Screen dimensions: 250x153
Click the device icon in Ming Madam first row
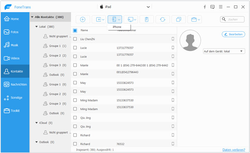point(173,100)
